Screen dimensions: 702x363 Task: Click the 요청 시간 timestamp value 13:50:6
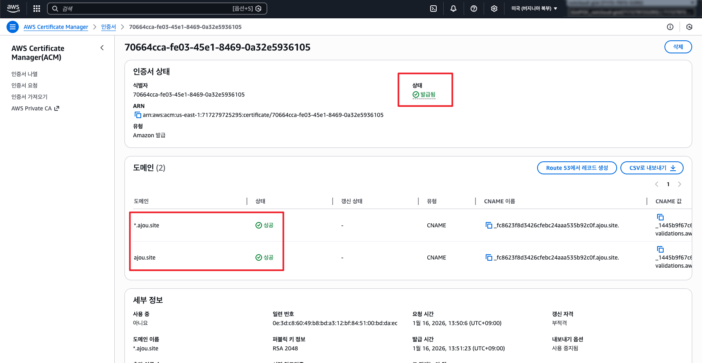(457, 323)
